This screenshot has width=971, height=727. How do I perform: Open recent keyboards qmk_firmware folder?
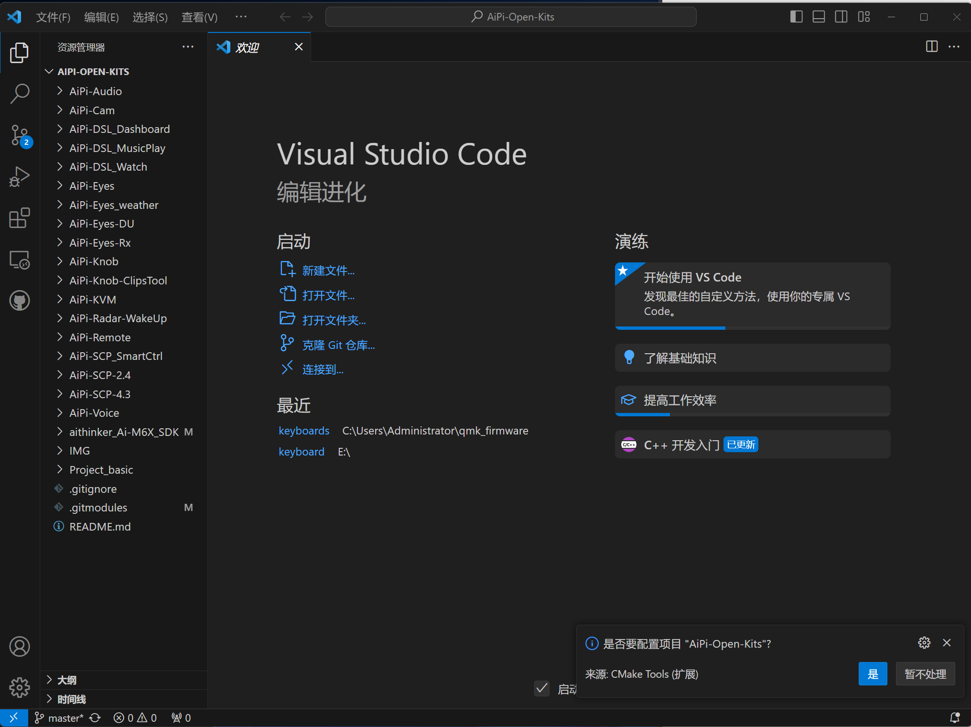pyautogui.click(x=304, y=431)
